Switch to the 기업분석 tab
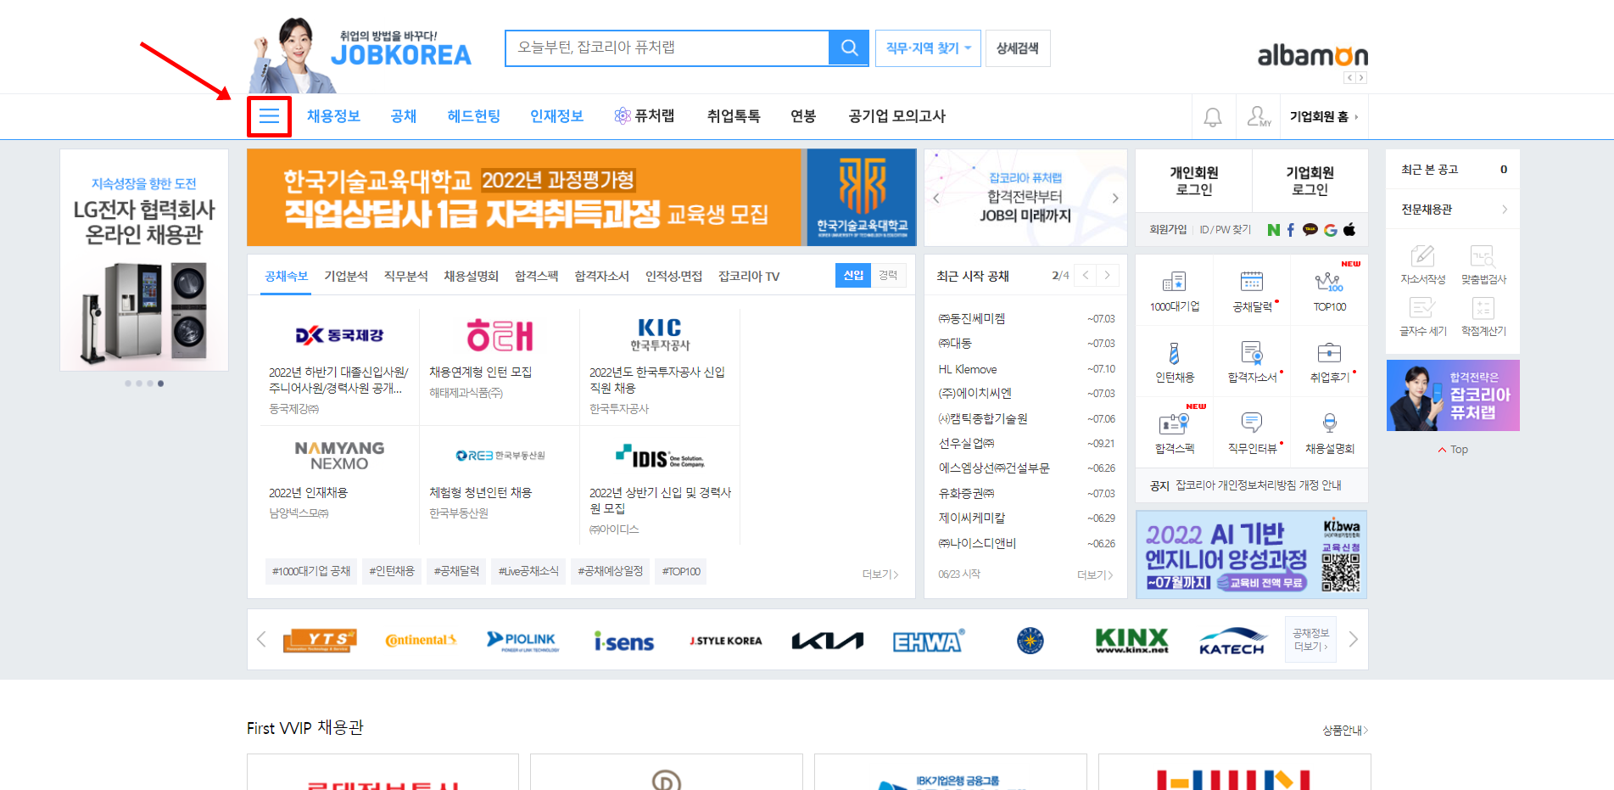1614x790 pixels. click(346, 276)
